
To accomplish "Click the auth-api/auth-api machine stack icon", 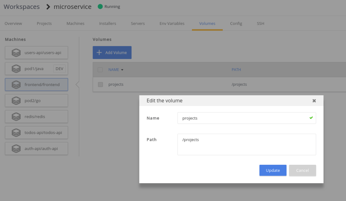I will [16, 148].
